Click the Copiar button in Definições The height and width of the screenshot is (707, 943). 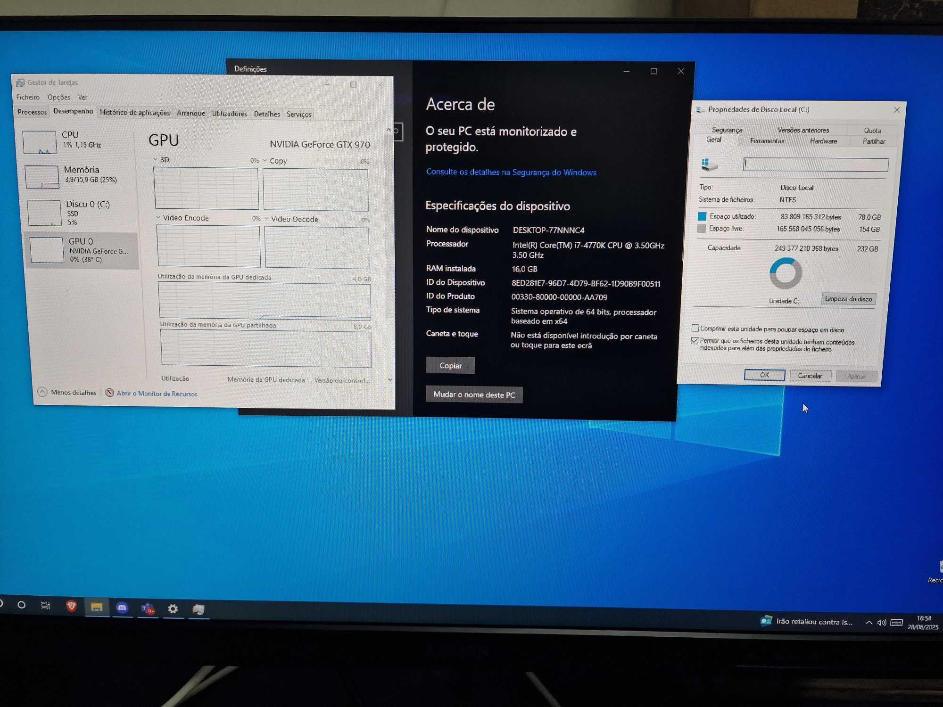click(x=450, y=365)
